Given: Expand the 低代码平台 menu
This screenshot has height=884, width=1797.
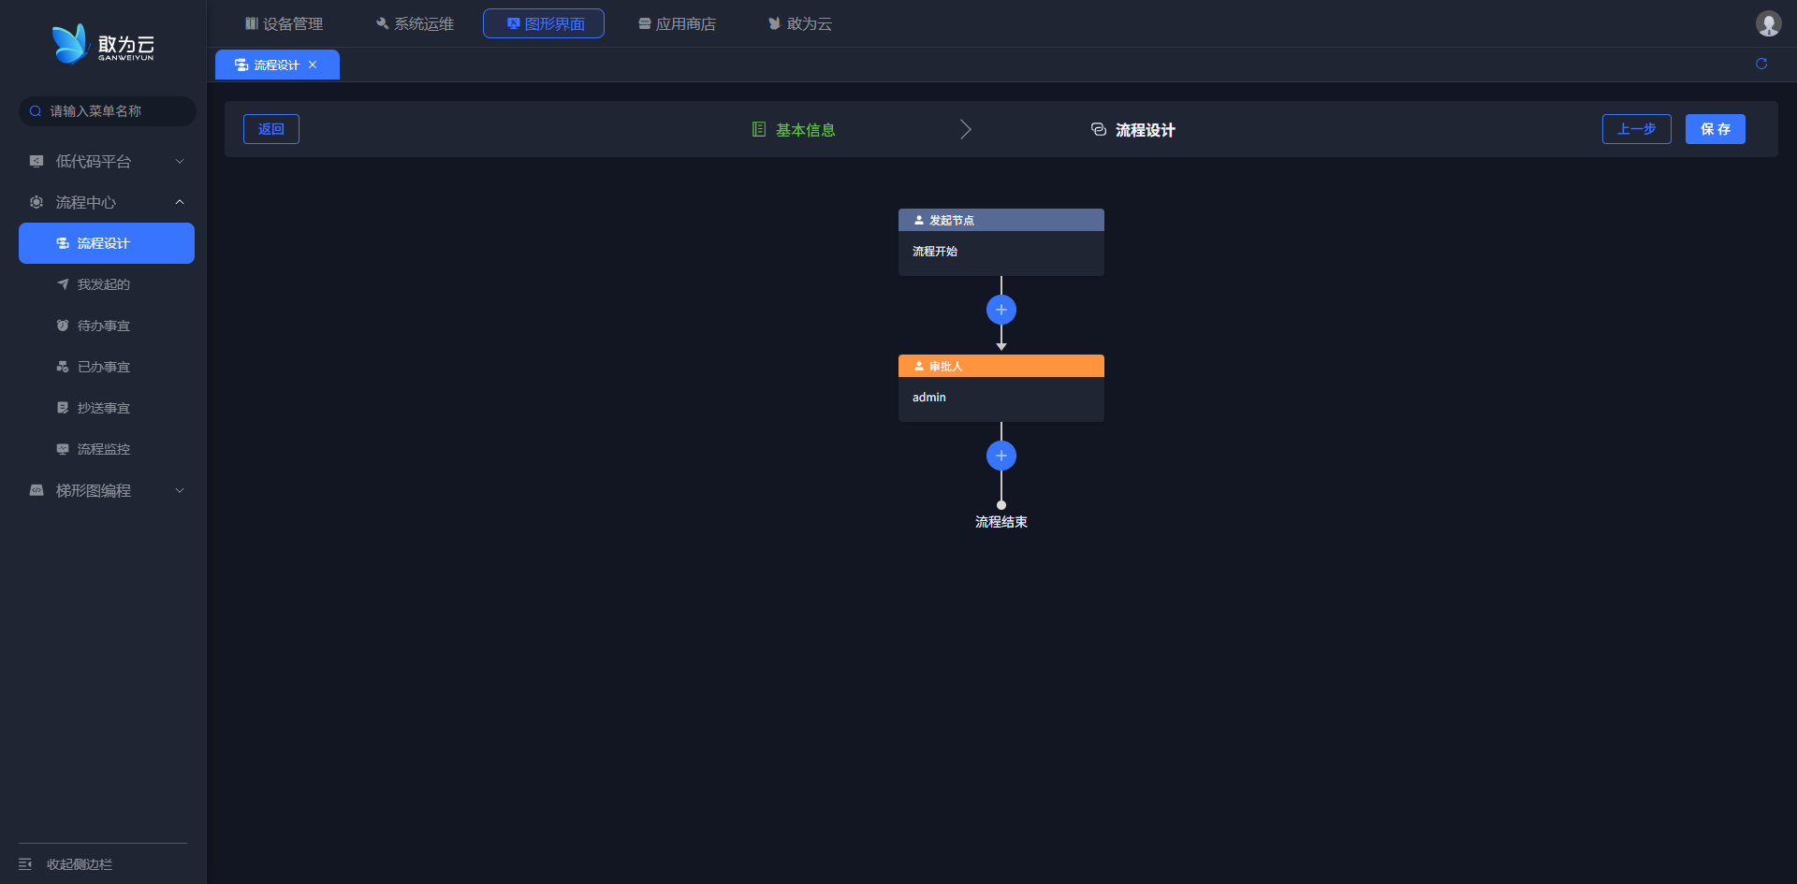Looking at the screenshot, I should (x=180, y=161).
